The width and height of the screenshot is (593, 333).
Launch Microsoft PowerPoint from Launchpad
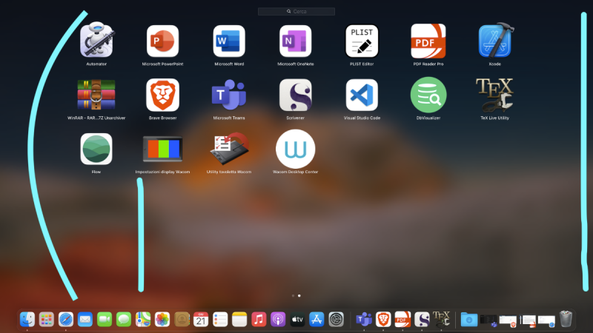coord(162,41)
